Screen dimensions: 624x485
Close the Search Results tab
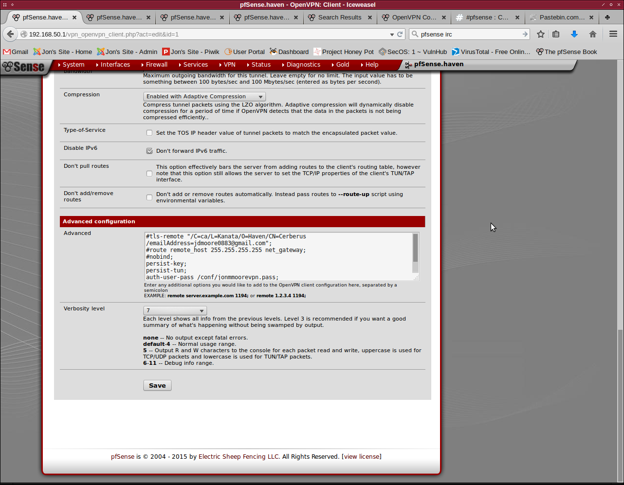(369, 18)
